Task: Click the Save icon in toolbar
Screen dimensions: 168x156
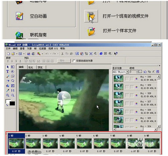Action: (20, 54)
